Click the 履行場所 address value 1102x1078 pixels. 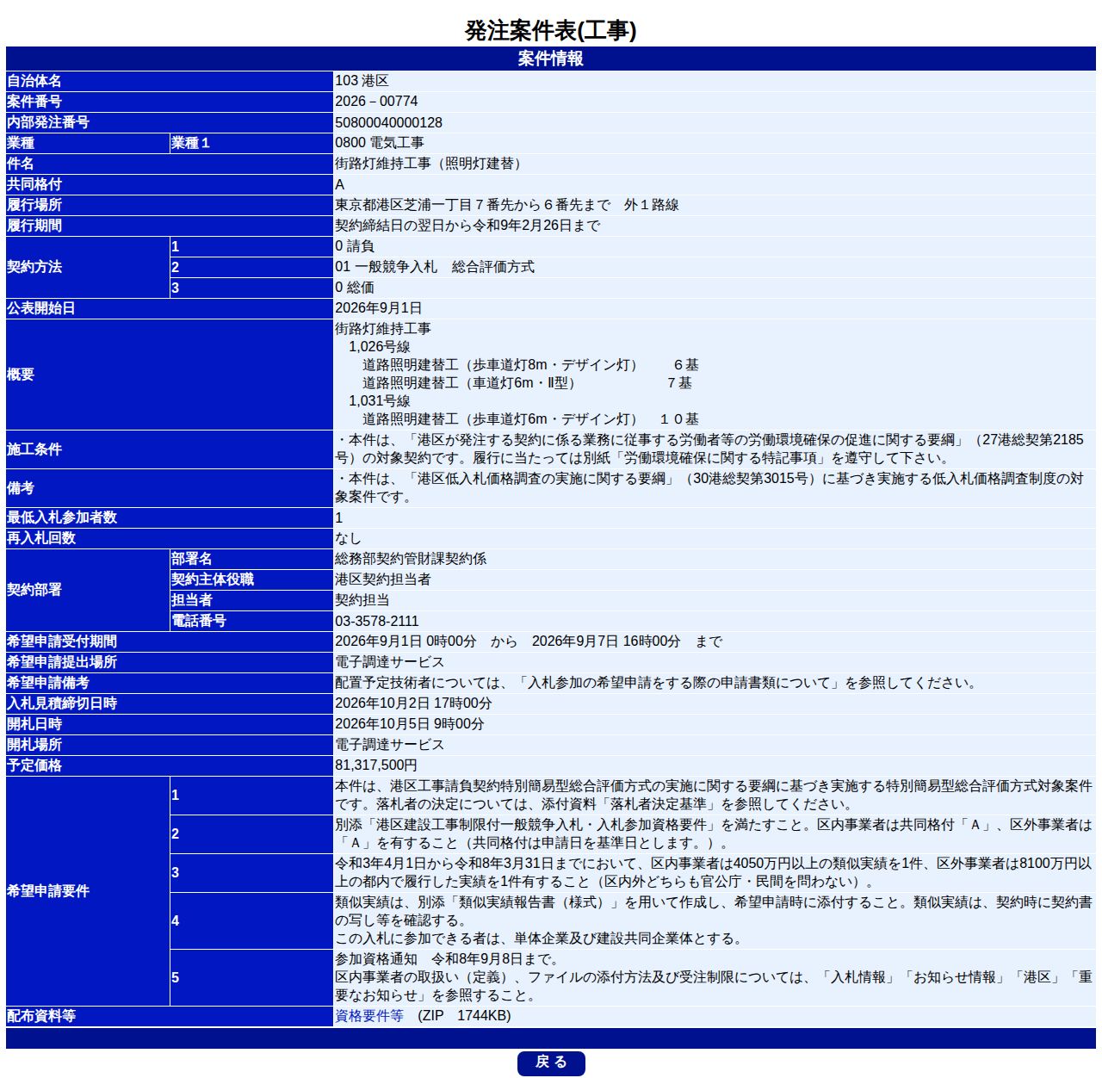pyautogui.click(x=507, y=205)
